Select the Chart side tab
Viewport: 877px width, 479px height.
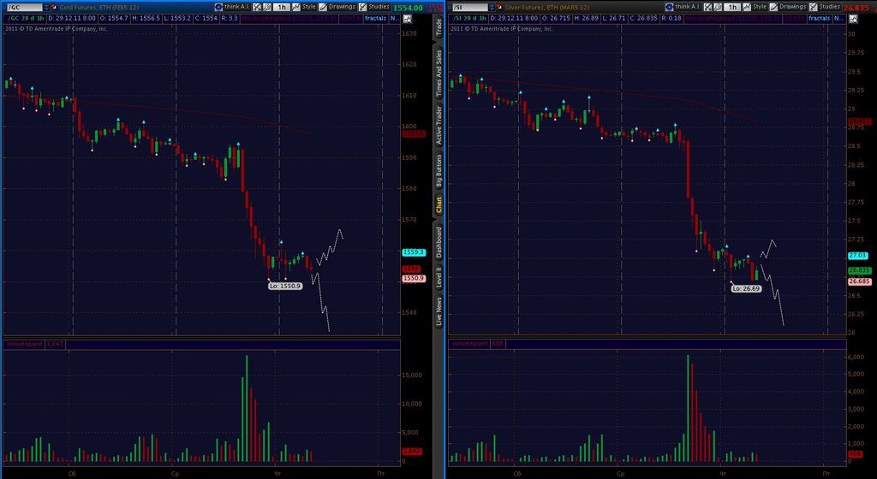(439, 205)
